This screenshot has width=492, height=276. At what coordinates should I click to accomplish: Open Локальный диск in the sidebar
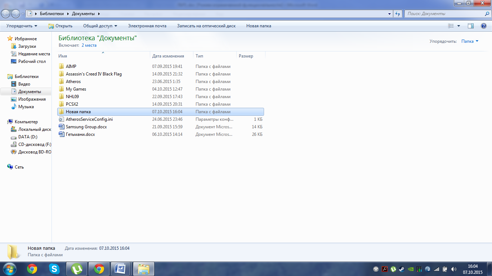click(35, 129)
